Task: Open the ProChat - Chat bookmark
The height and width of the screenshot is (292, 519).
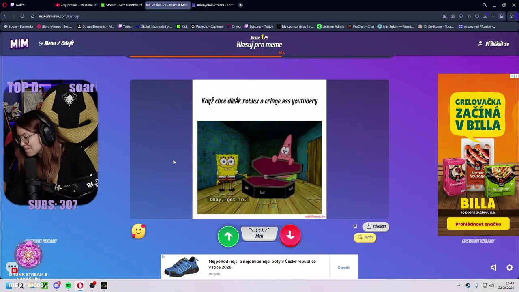Action: (x=360, y=26)
